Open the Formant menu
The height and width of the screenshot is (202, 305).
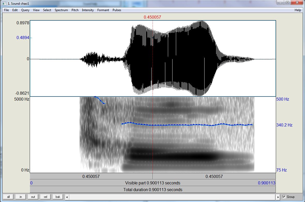click(x=103, y=10)
